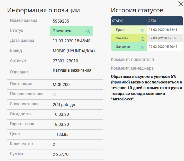Click the ДАТА column header
184x161 pixels.
152,21
